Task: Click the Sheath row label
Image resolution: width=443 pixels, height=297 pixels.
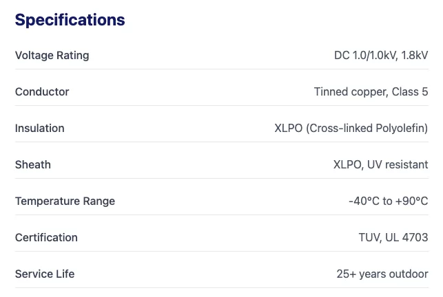Action: [x=32, y=164]
